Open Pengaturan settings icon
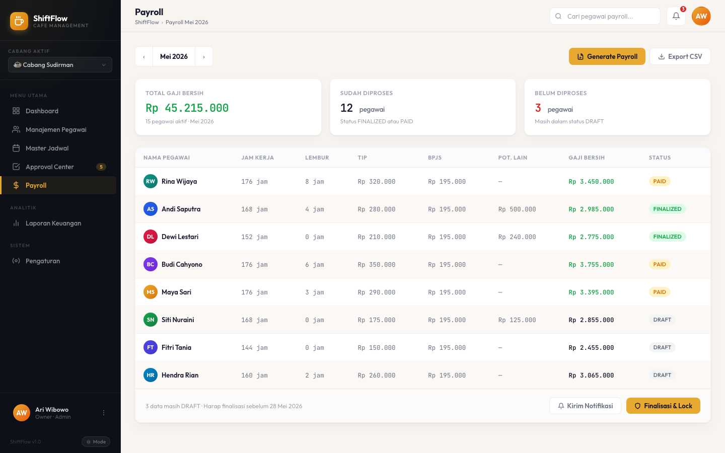Screen dimensions: 725x453 pos(16,261)
